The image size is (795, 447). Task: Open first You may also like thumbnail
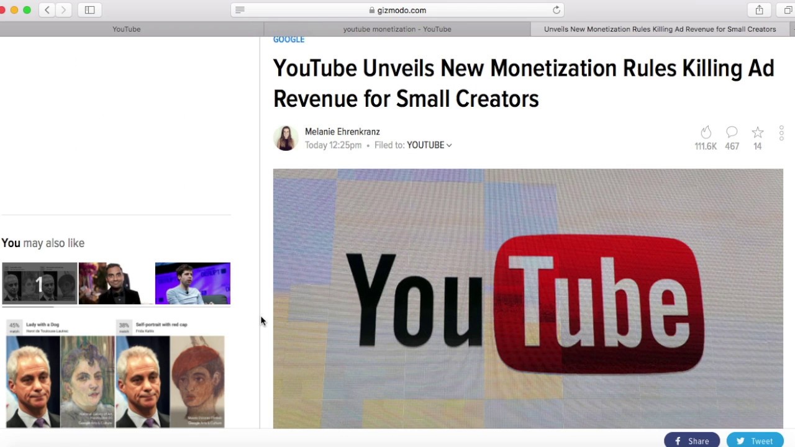[40, 283]
